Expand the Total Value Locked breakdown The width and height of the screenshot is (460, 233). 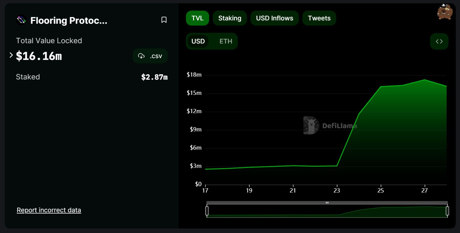tap(11, 55)
